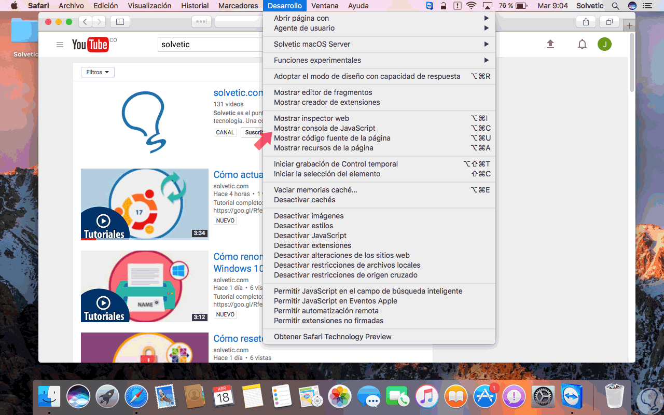The height and width of the screenshot is (415, 664).
Task: Go back with Safari back arrow
Action: coord(85,22)
